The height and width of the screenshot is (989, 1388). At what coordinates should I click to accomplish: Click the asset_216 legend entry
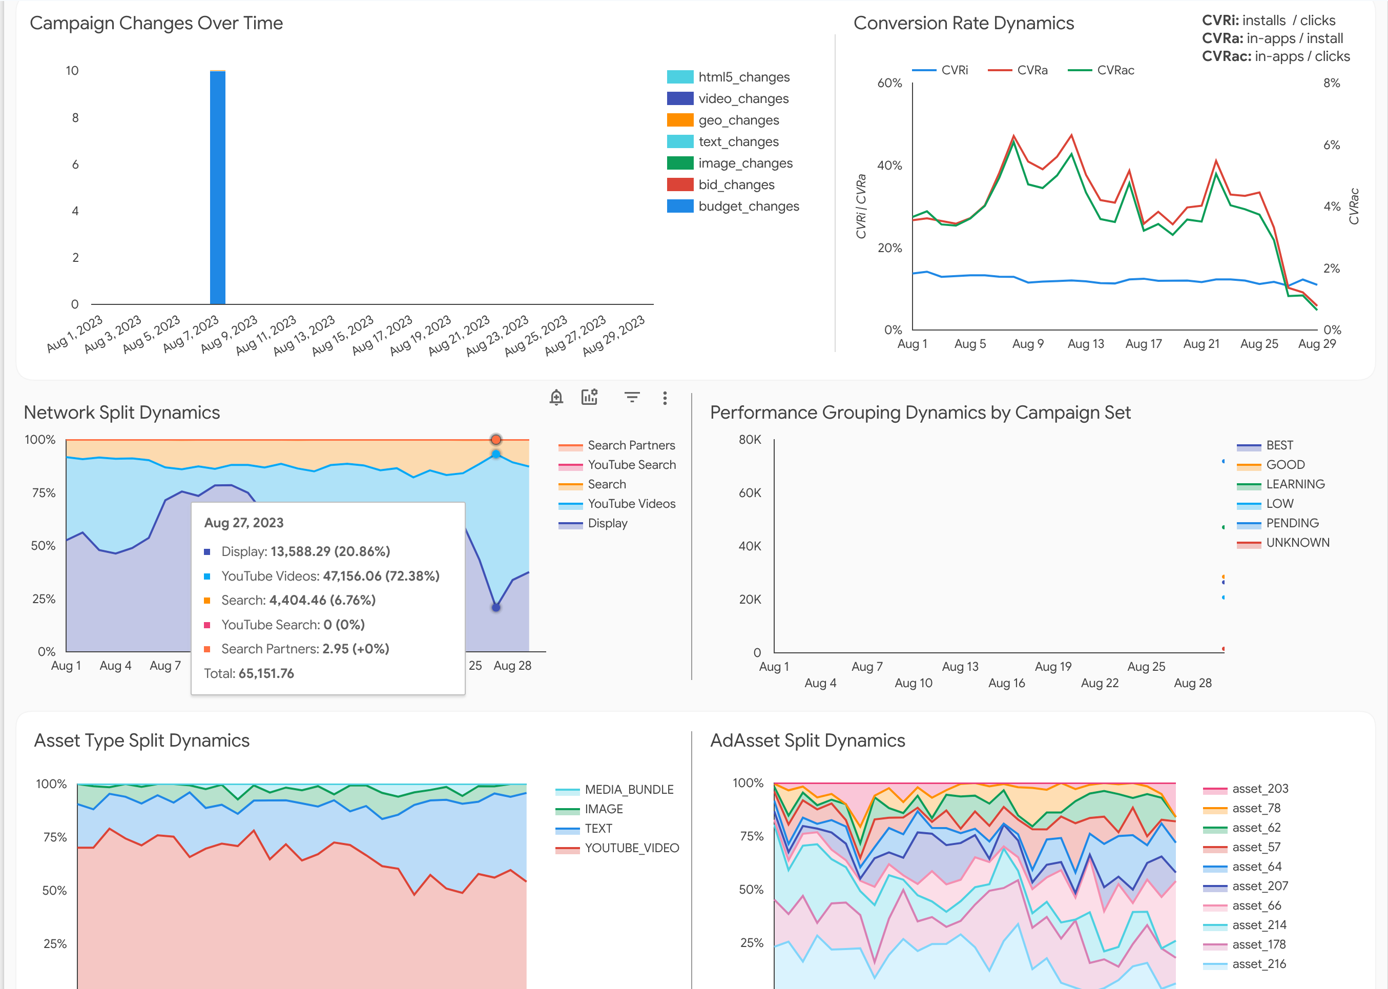coord(1258,964)
